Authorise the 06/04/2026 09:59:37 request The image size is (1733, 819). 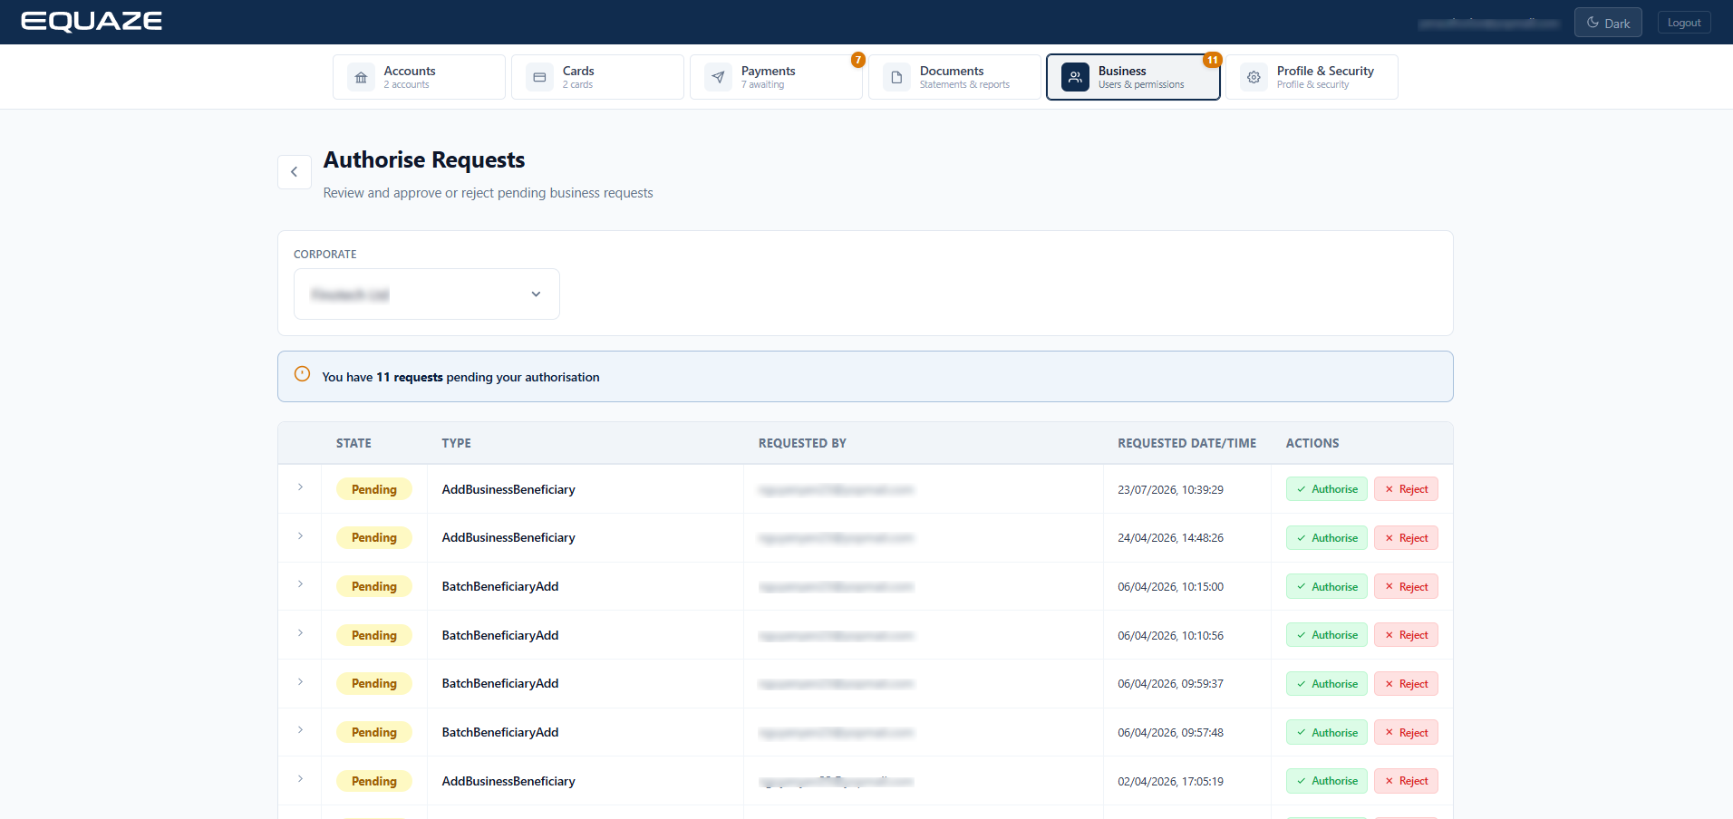tap(1326, 684)
